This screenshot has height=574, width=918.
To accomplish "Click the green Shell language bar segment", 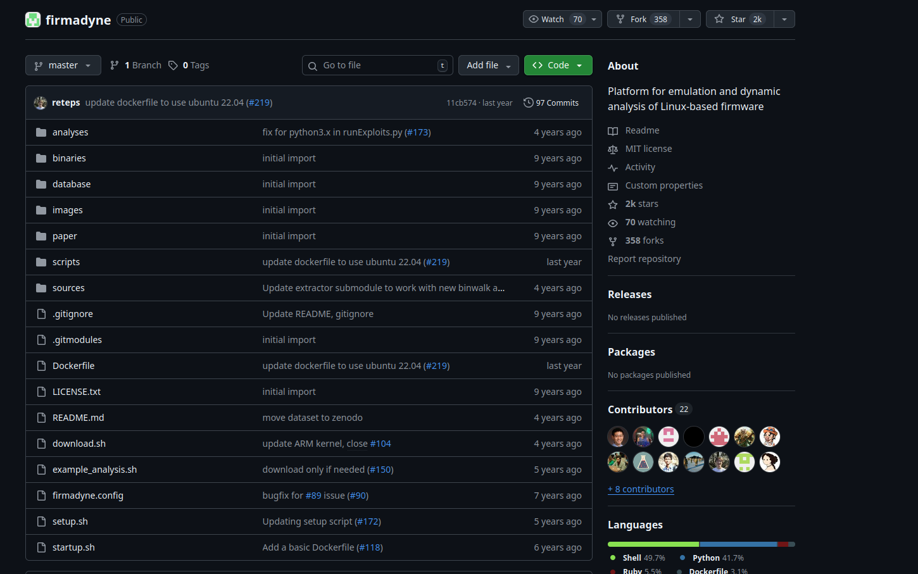I will (653, 544).
